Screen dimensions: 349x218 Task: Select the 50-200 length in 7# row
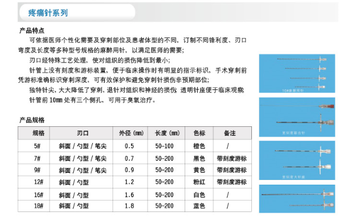pos(164,158)
